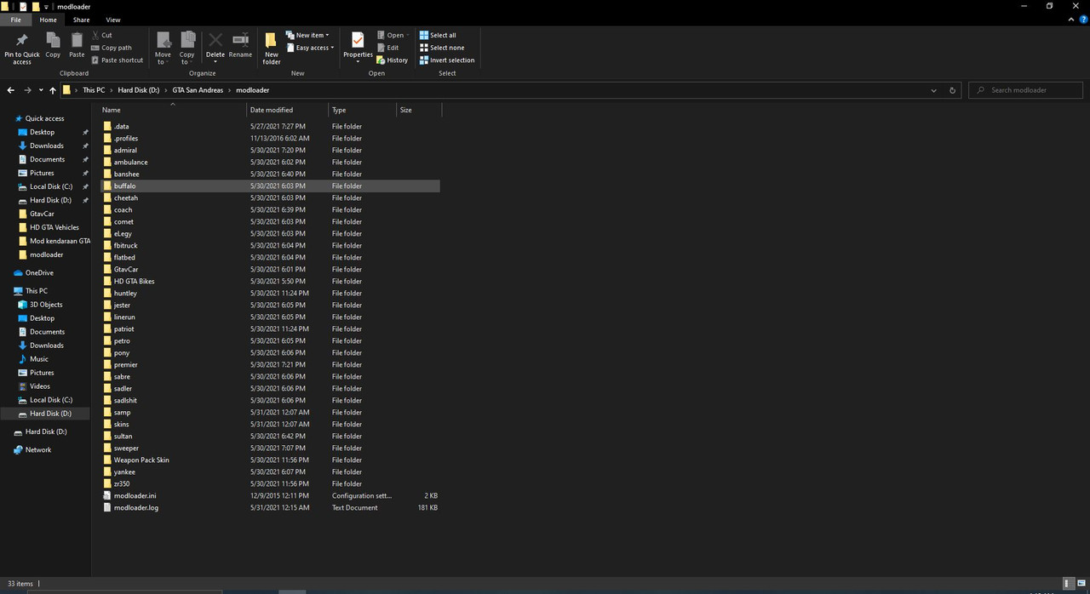Select This PC in navigation pane
This screenshot has height=594, width=1090.
pos(37,291)
